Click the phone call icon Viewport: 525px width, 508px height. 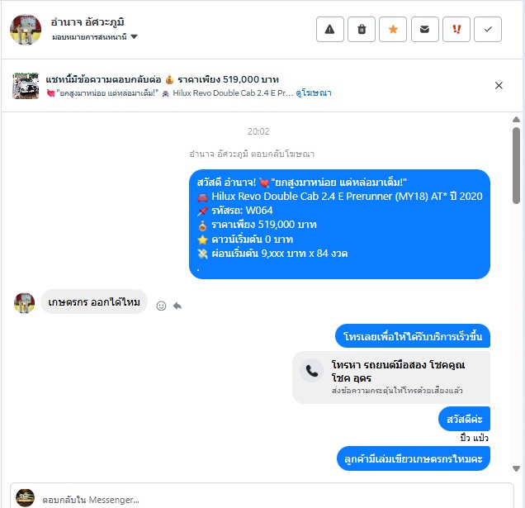pos(312,371)
